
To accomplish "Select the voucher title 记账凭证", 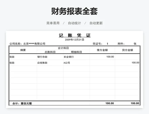I will [74, 35].
